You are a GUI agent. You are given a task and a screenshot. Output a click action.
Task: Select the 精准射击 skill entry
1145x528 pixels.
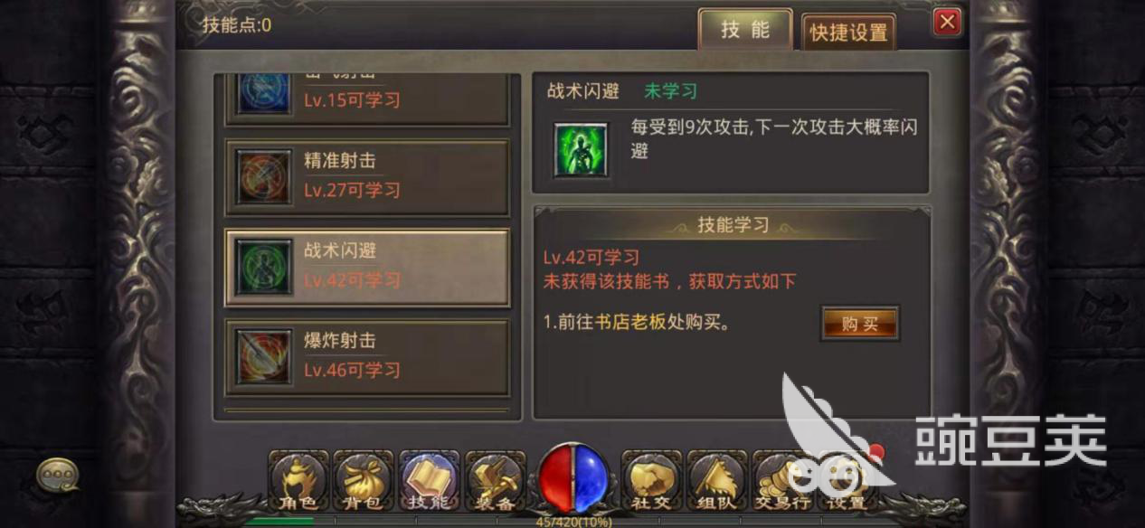(367, 177)
